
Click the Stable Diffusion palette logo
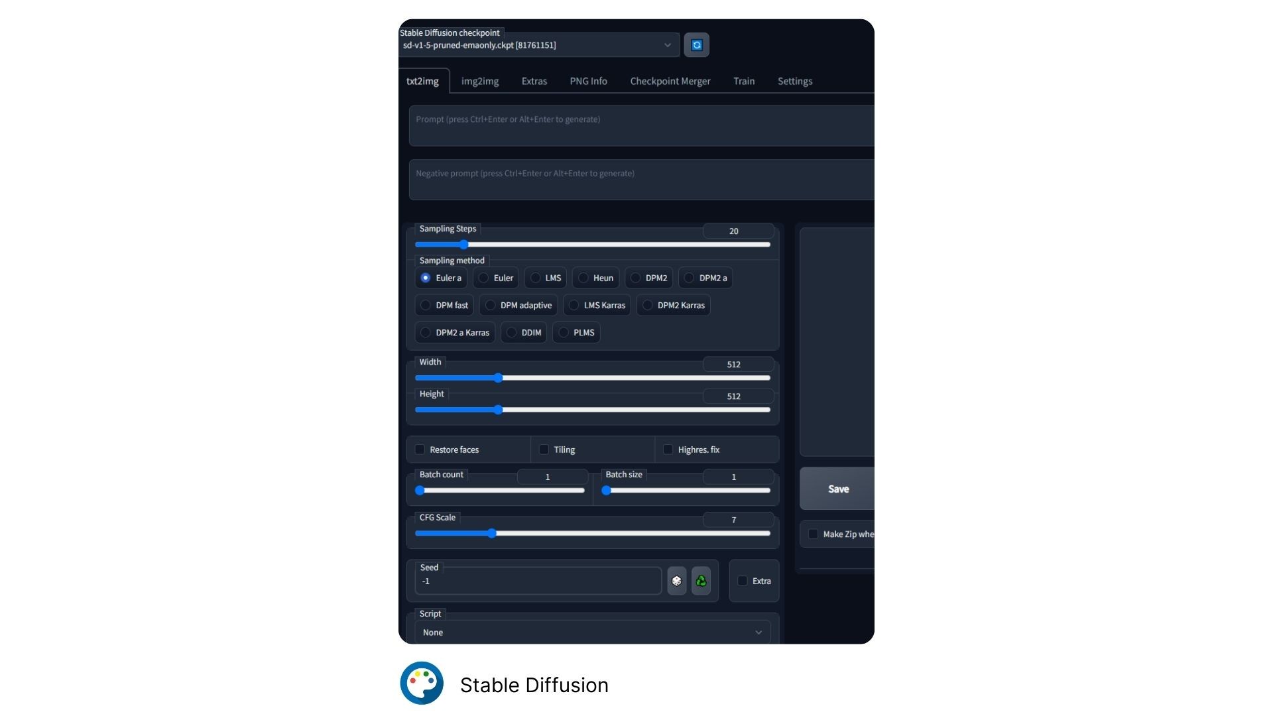coord(422,684)
